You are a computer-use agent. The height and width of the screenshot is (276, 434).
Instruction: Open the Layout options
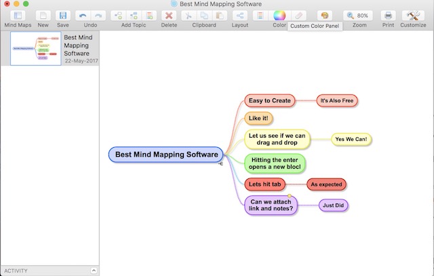point(239,16)
